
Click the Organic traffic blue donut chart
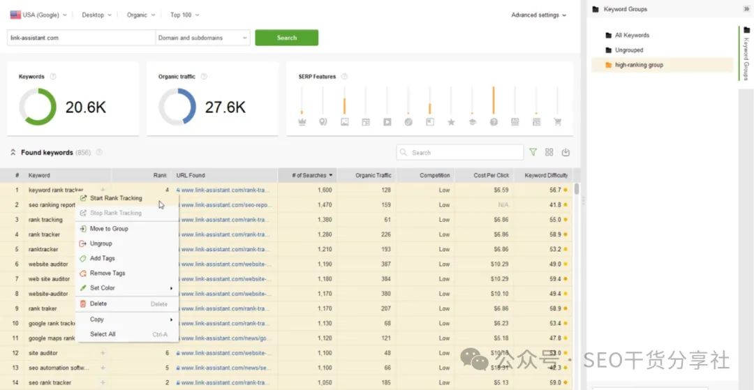point(177,107)
